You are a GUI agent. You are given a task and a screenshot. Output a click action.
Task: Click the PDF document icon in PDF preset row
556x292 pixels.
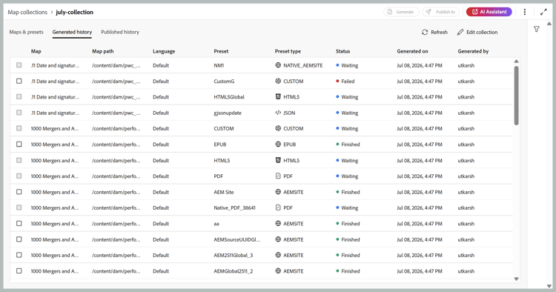278,176
